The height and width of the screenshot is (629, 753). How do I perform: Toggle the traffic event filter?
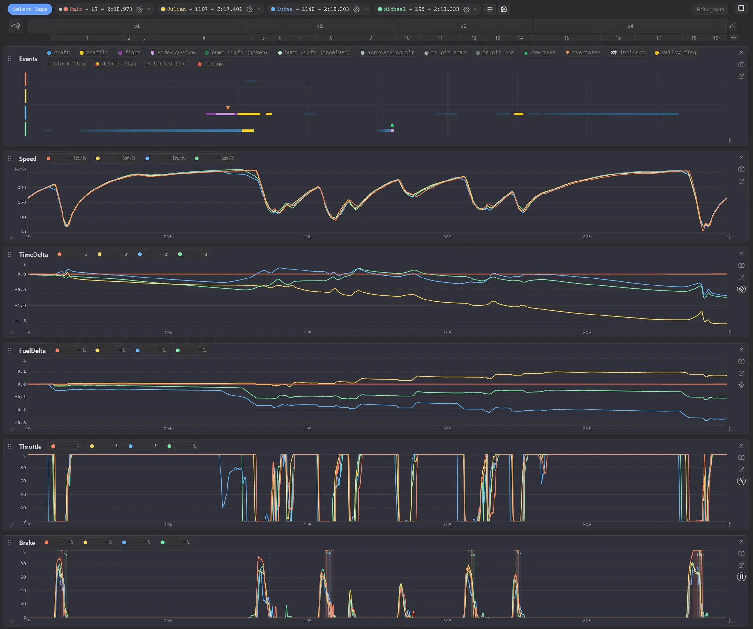(x=93, y=53)
